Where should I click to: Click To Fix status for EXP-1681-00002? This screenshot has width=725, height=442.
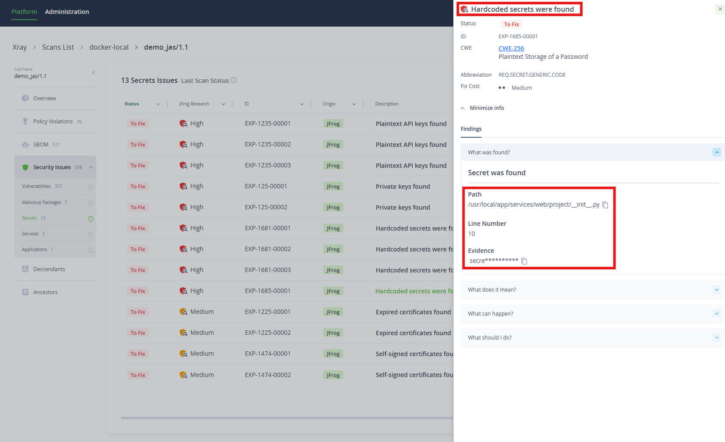coord(138,249)
